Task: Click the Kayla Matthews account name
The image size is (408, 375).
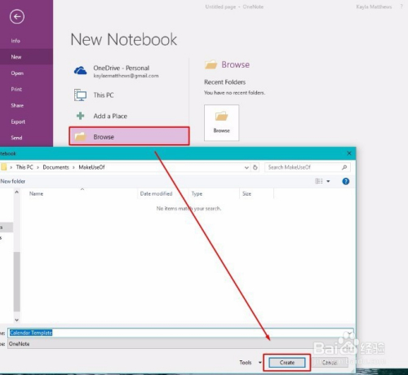Action: 374,7
